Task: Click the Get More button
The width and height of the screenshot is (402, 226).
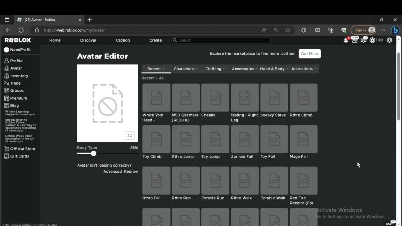Action: pos(310,54)
